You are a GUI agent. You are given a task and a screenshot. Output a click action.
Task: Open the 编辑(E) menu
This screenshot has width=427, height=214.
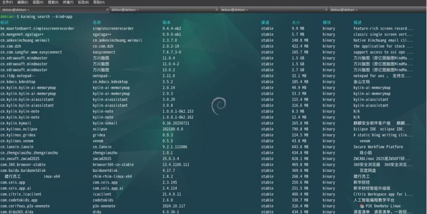click(x=23, y=2)
